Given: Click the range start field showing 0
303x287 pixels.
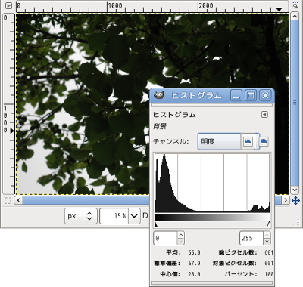Looking at the screenshot, I should [165, 238].
